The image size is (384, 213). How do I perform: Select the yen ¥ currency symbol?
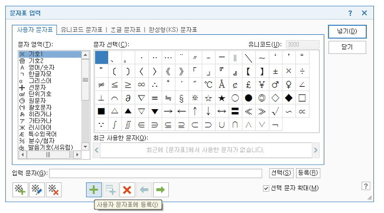[262, 84]
